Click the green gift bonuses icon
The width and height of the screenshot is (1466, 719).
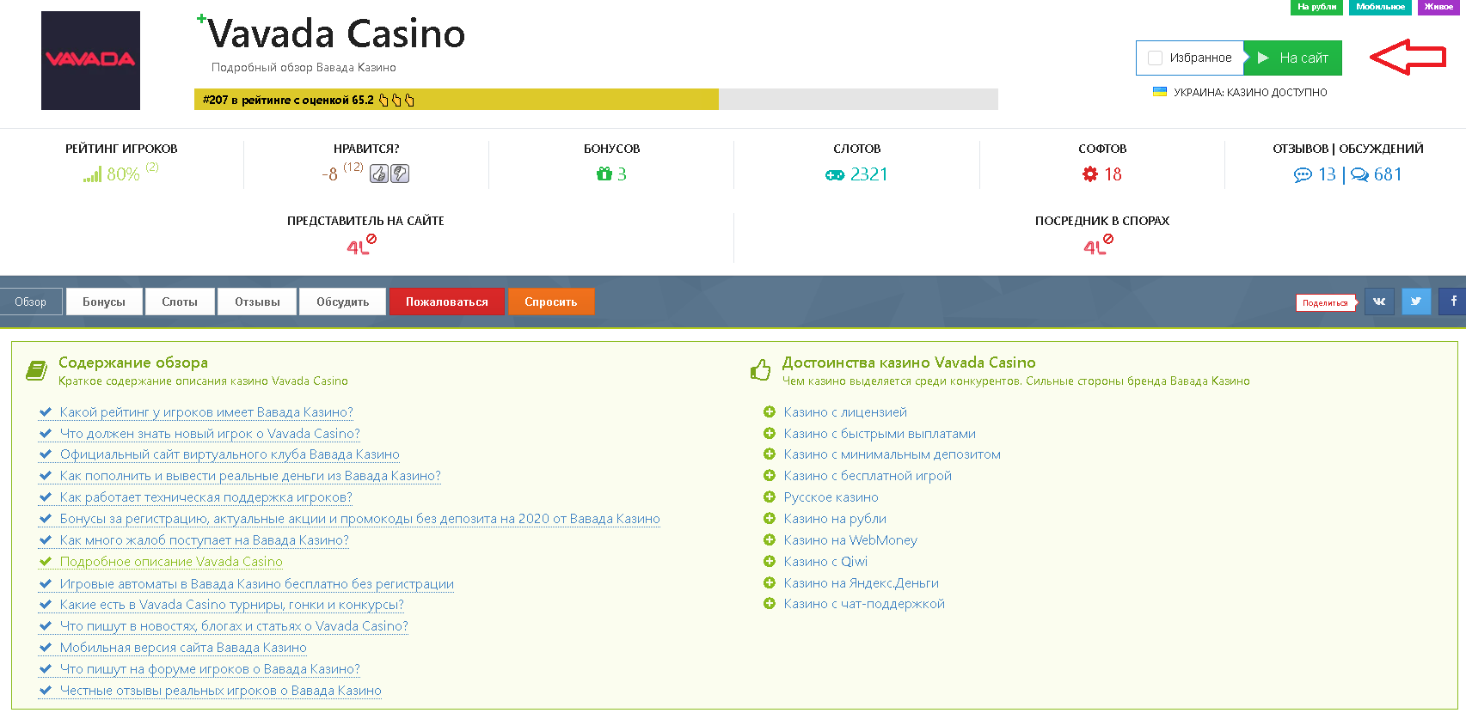pos(604,174)
